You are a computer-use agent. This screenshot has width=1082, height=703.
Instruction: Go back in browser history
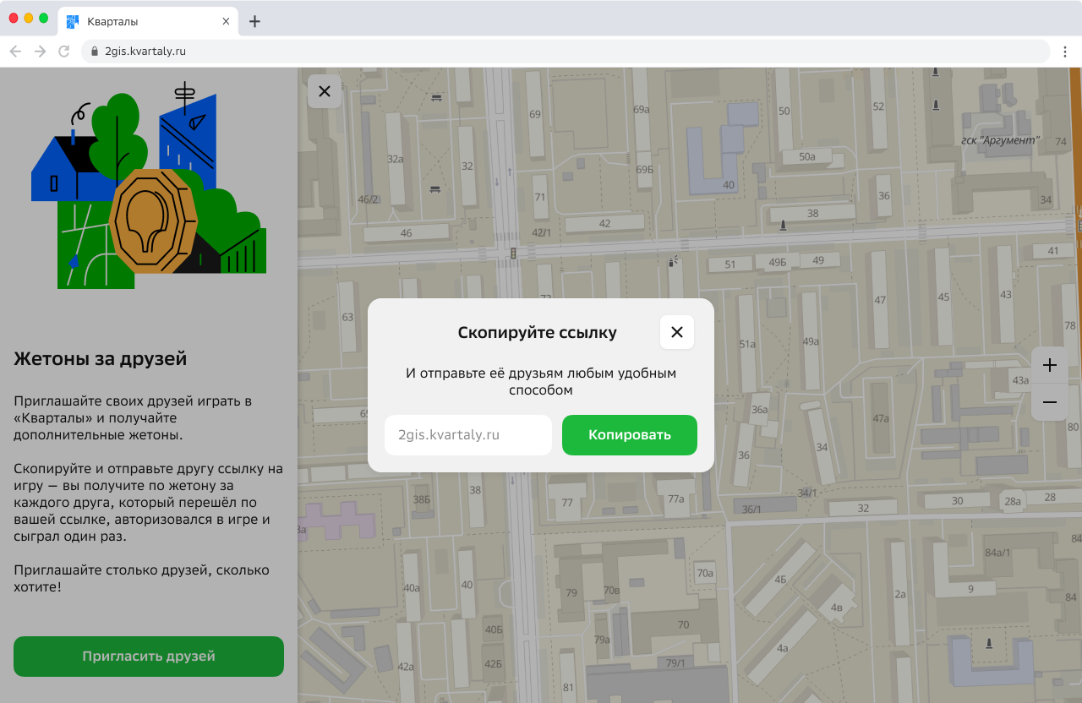(15, 52)
